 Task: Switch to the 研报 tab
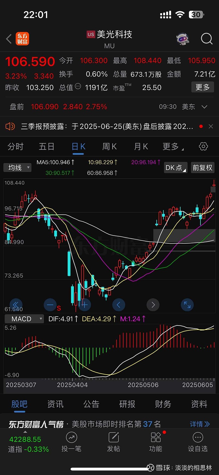point(127,404)
